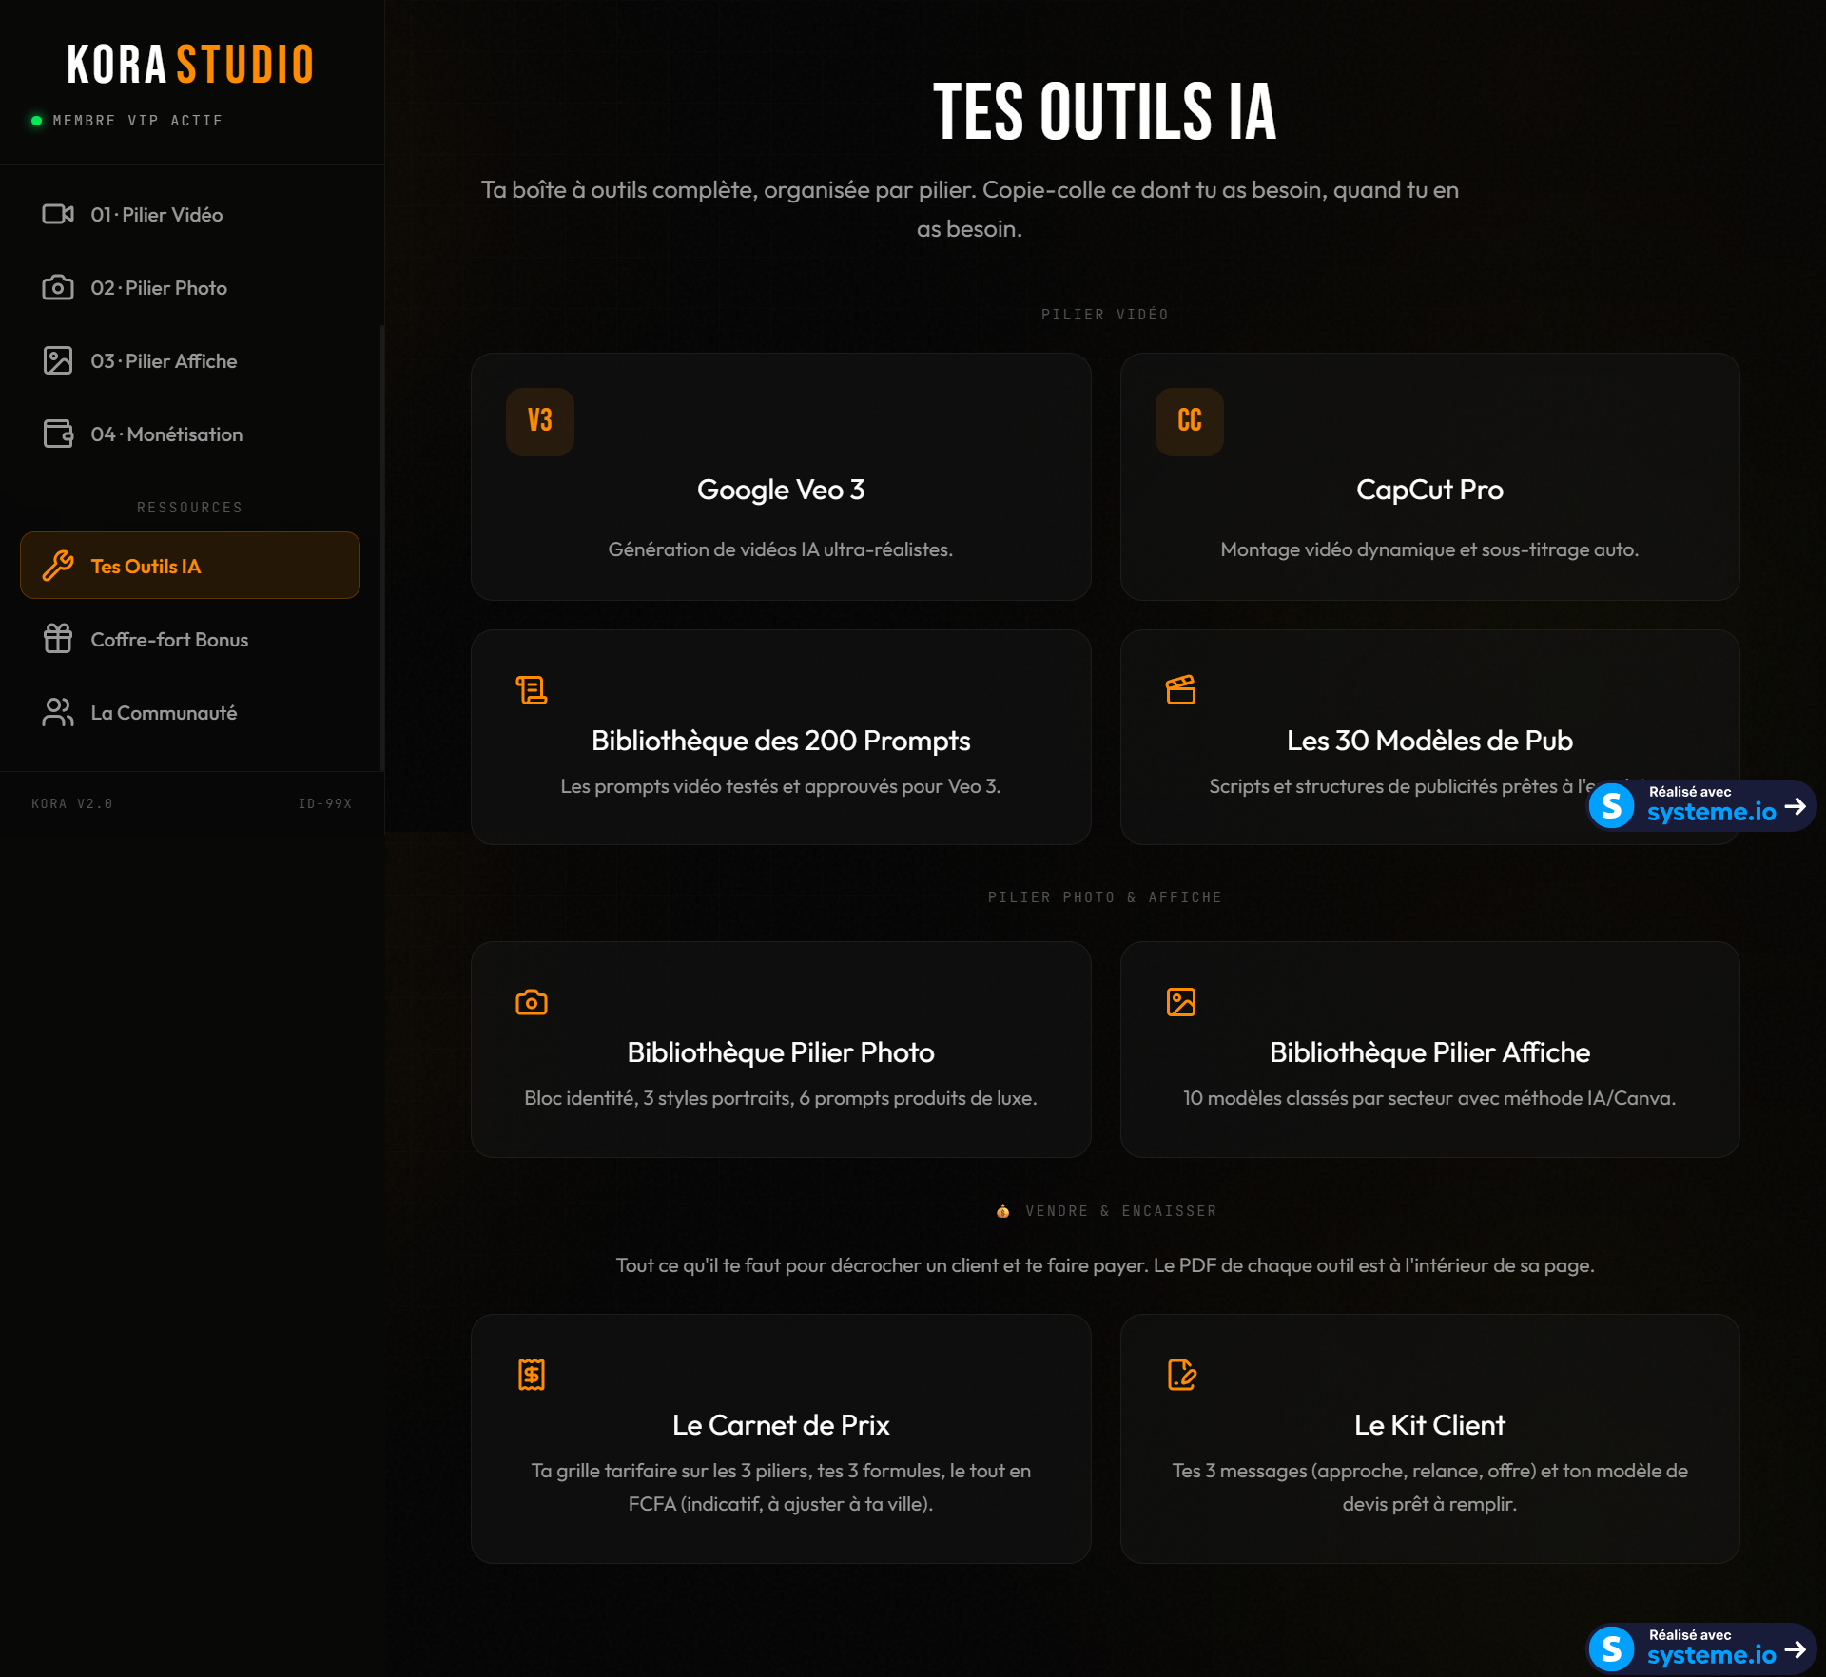The image size is (1826, 1677).
Task: Open the Google Veo 3 tool card
Action: (781, 476)
